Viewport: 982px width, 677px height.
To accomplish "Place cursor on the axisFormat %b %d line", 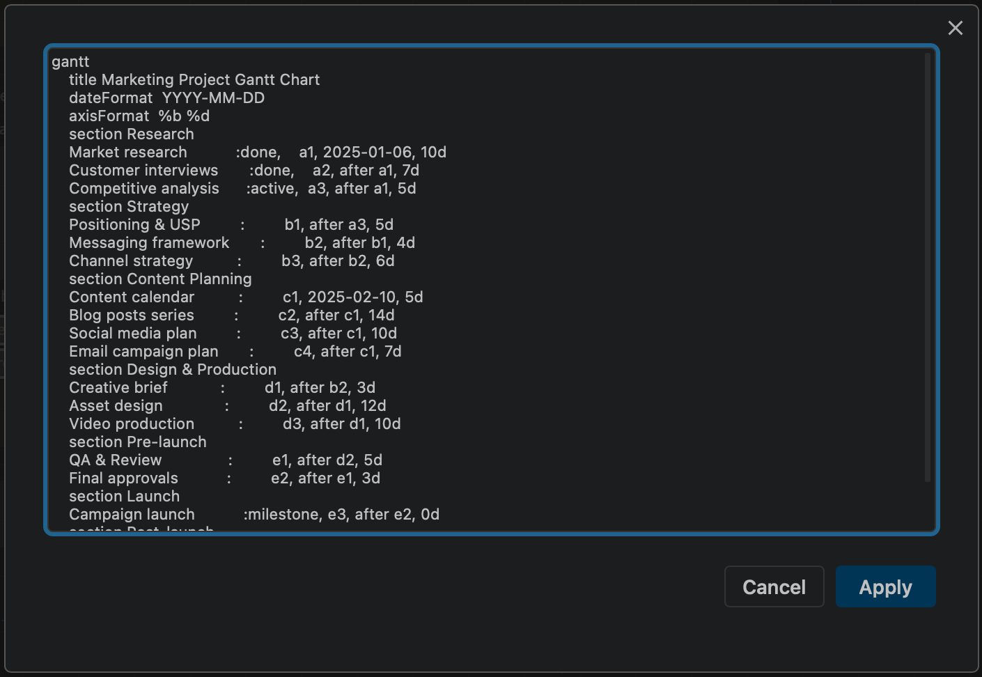I will (x=139, y=116).
